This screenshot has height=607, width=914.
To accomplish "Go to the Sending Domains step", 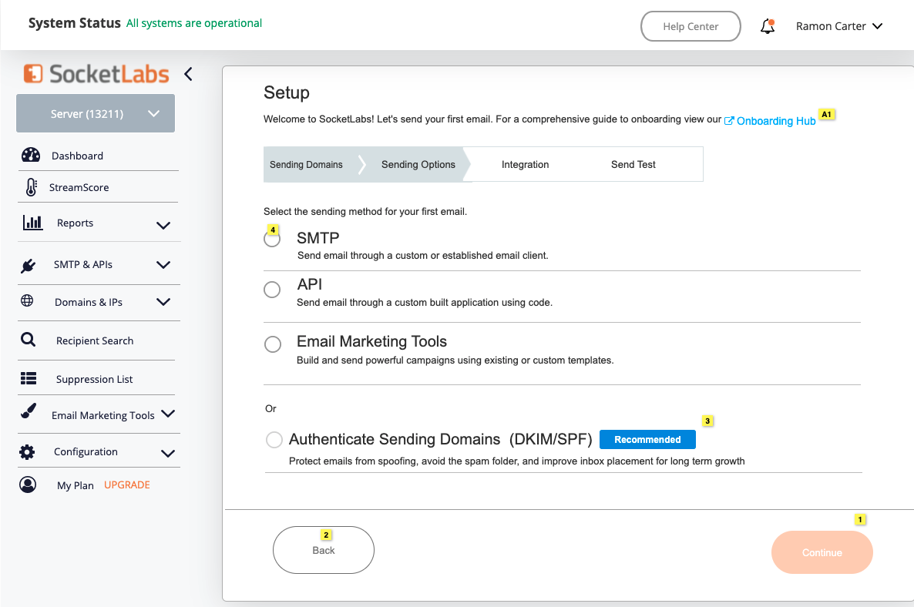I will click(x=306, y=165).
